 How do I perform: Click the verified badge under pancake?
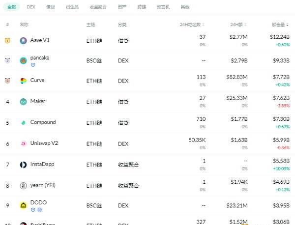33,65
